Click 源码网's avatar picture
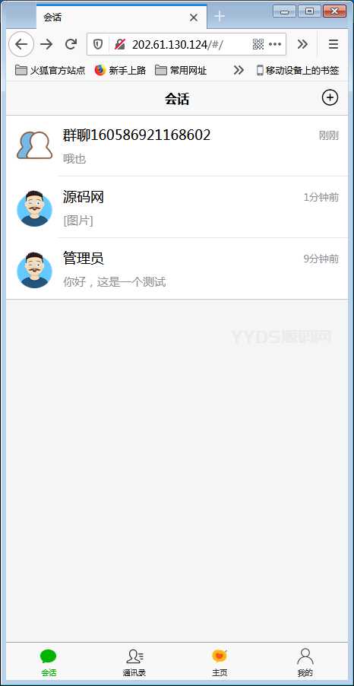The height and width of the screenshot is (686, 354). (34, 208)
